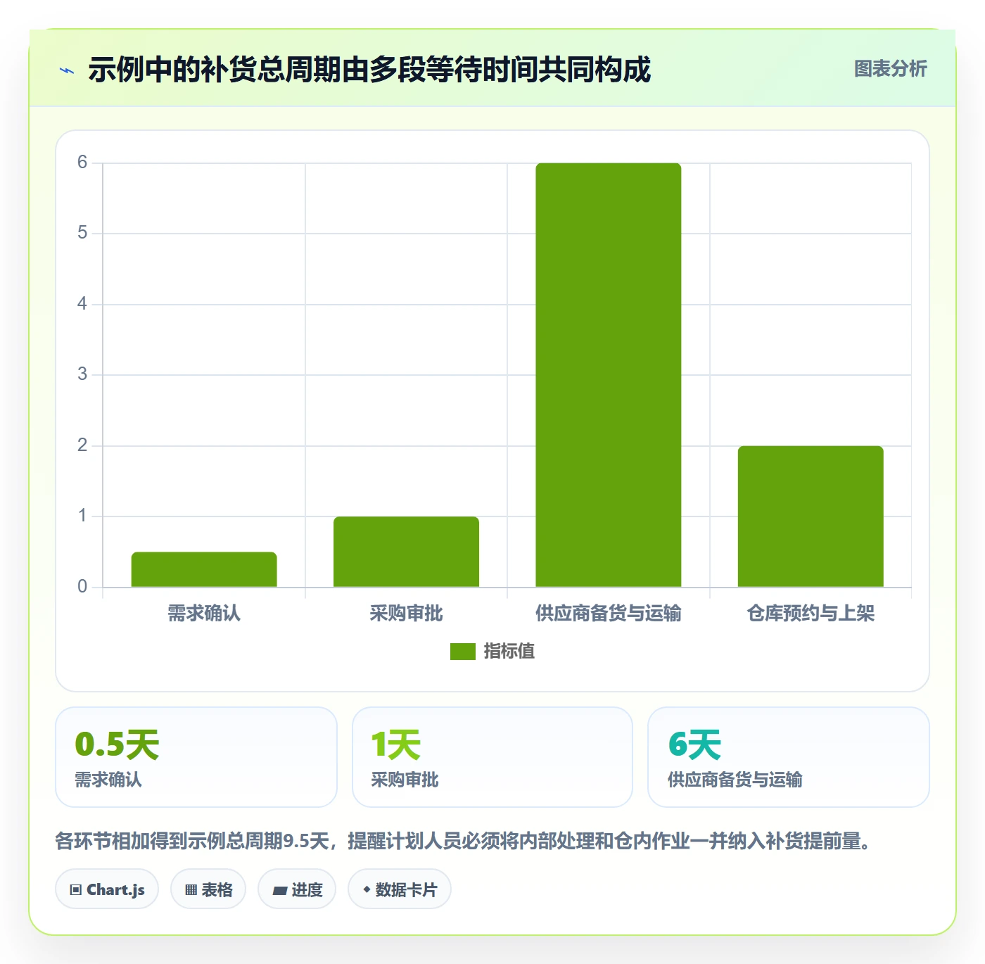Click the 指标值 legend label
Viewport: 985px width, 964px height.
(509, 652)
